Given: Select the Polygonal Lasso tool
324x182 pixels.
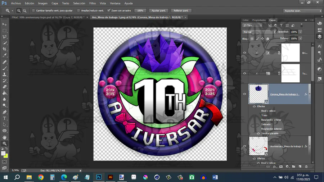Looking at the screenshot, I should click(x=4, y=37).
